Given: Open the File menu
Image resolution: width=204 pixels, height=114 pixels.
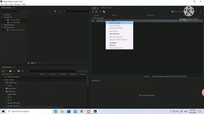Looking at the screenshot, I should click(x=2, y=4).
